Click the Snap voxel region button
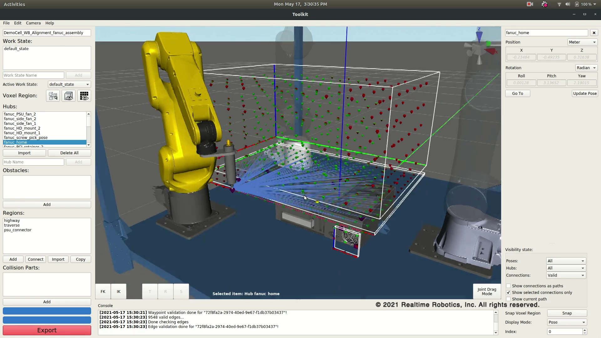Image resolution: width=601 pixels, height=338 pixels. click(x=567, y=313)
